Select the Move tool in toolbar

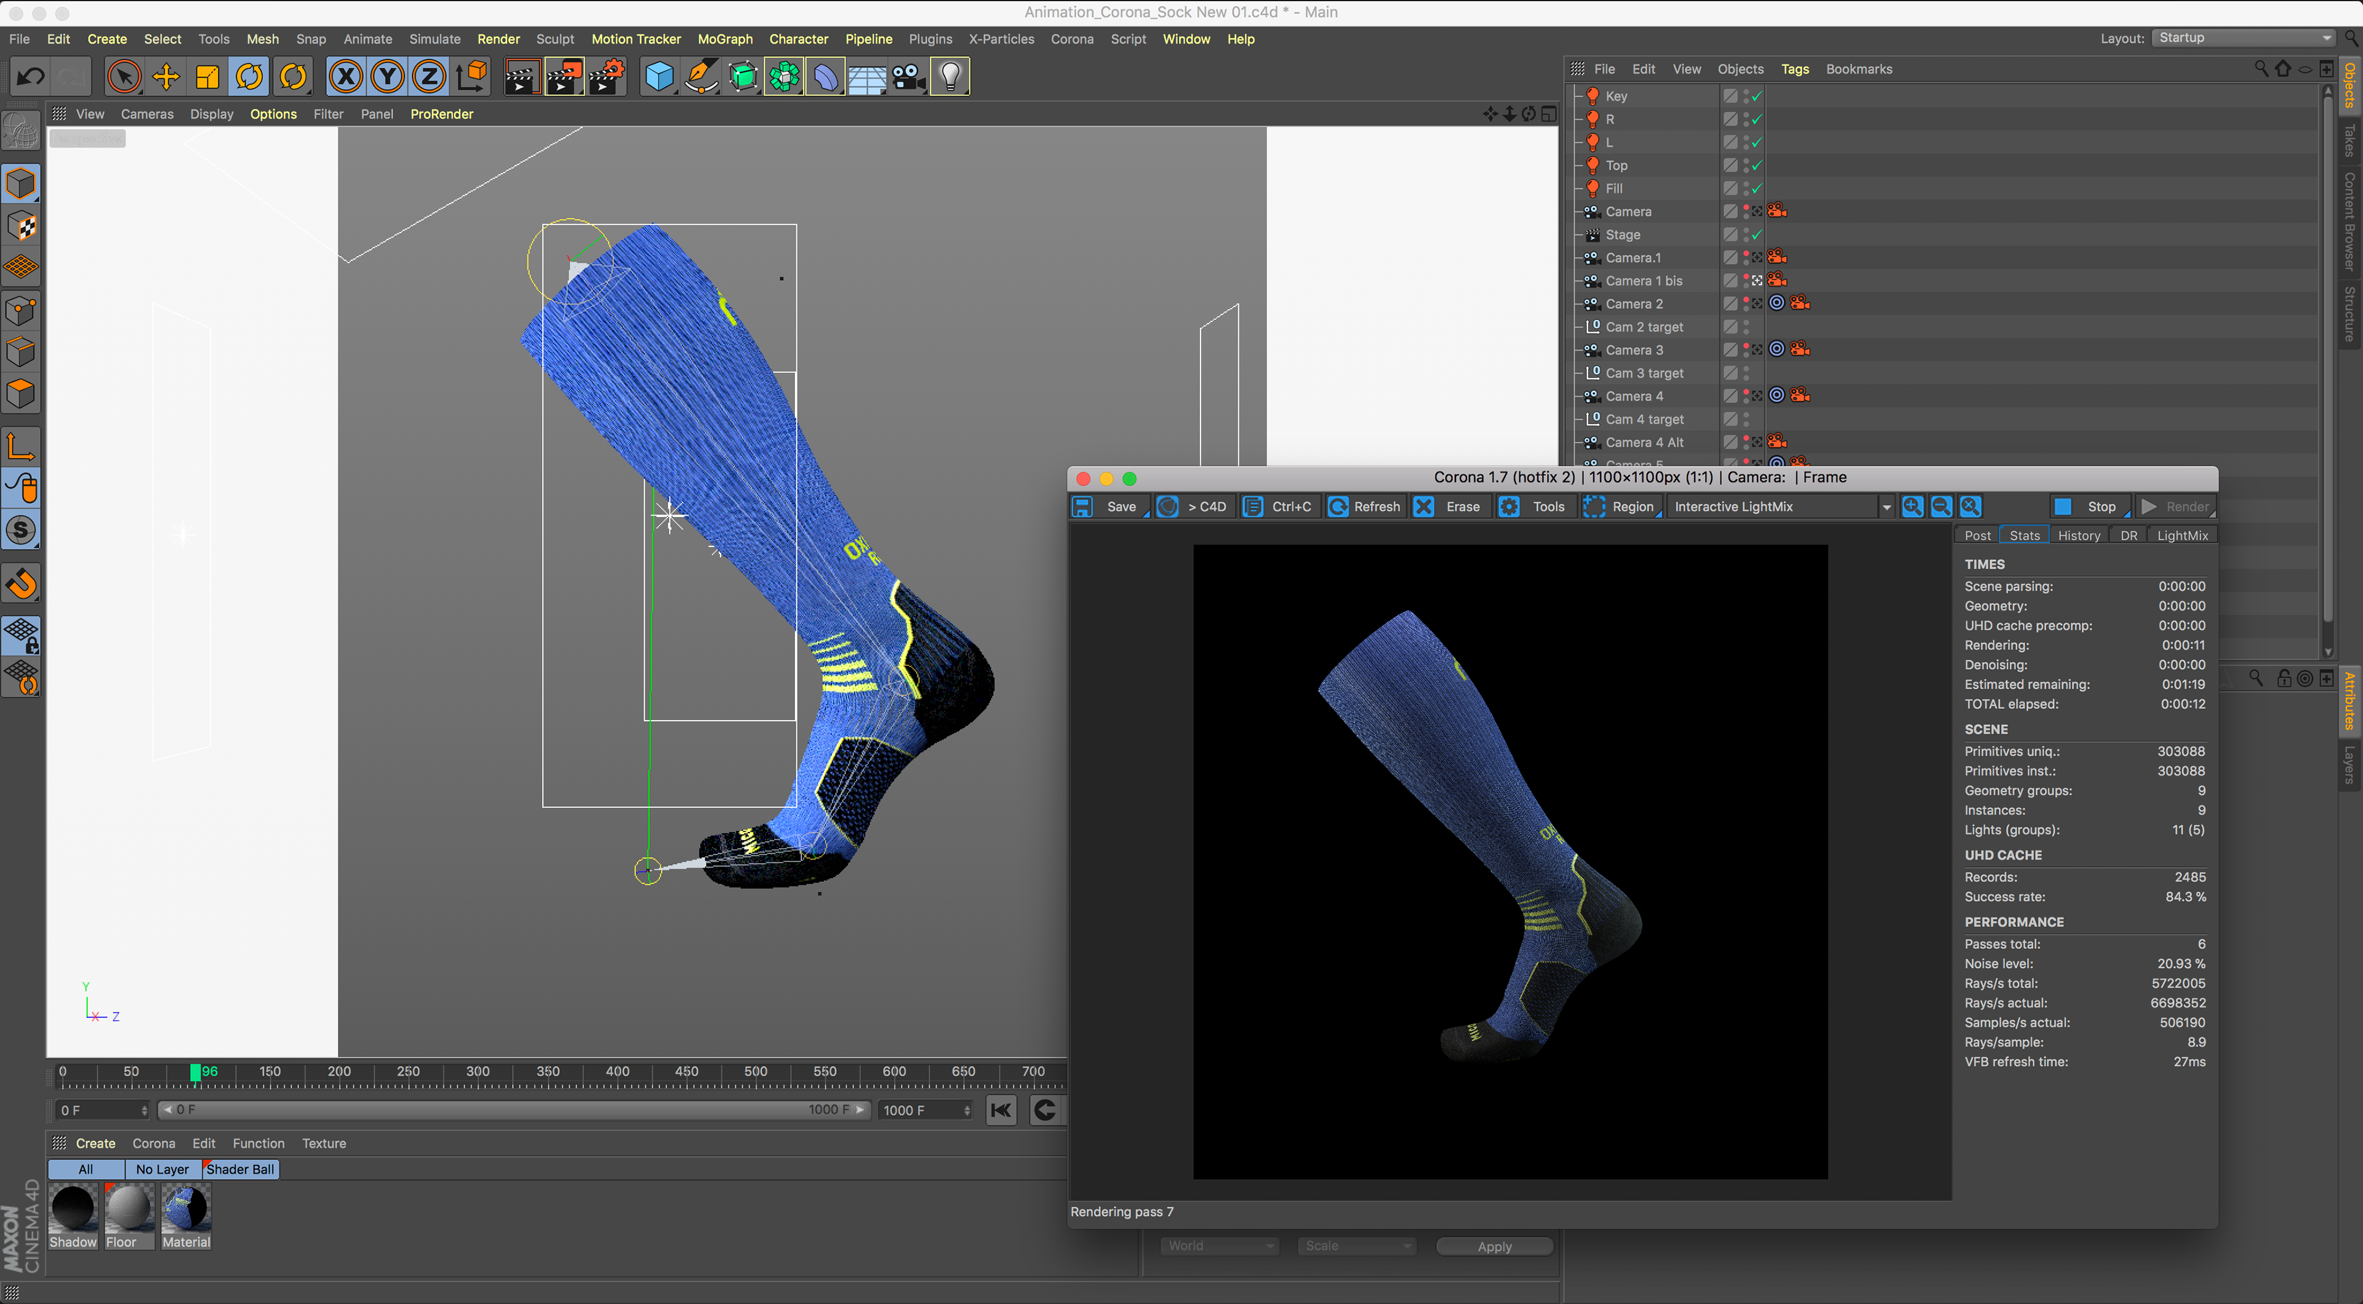pos(166,77)
